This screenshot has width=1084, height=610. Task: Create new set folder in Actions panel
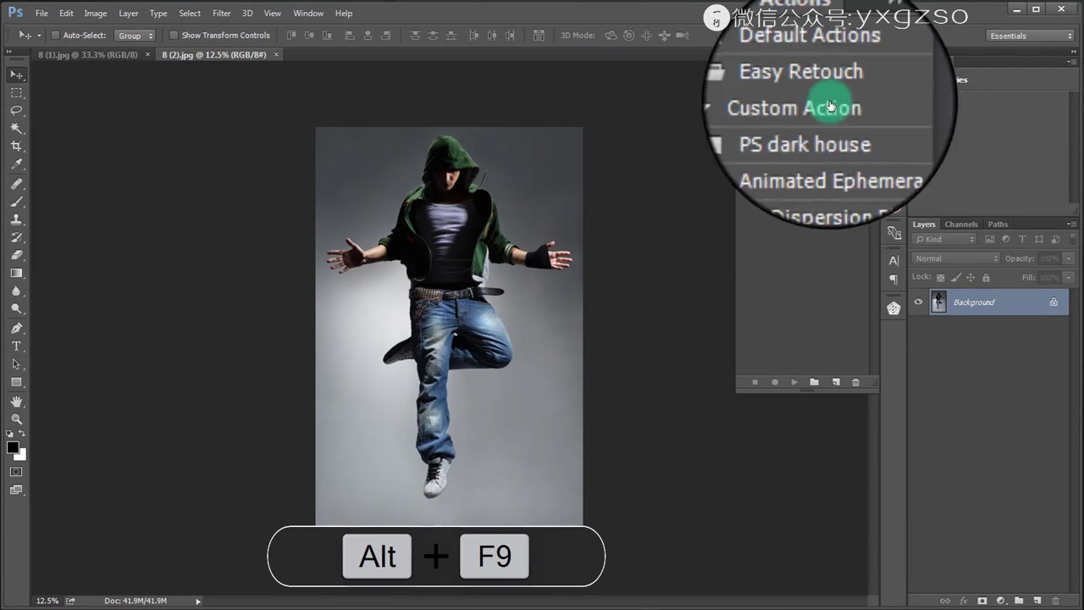tap(814, 382)
